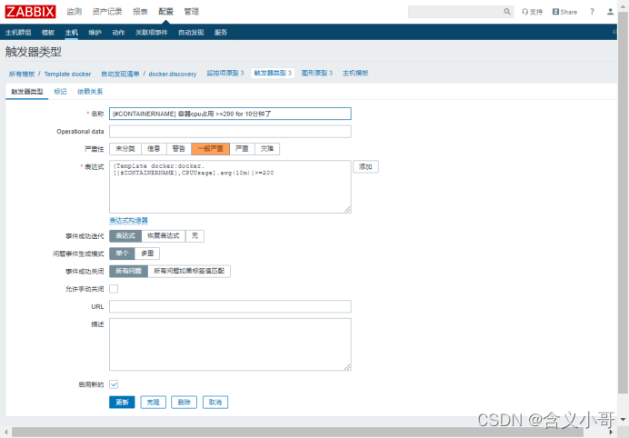Set severity to 信息
Image resolution: width=629 pixels, height=438 pixels.
154,149
